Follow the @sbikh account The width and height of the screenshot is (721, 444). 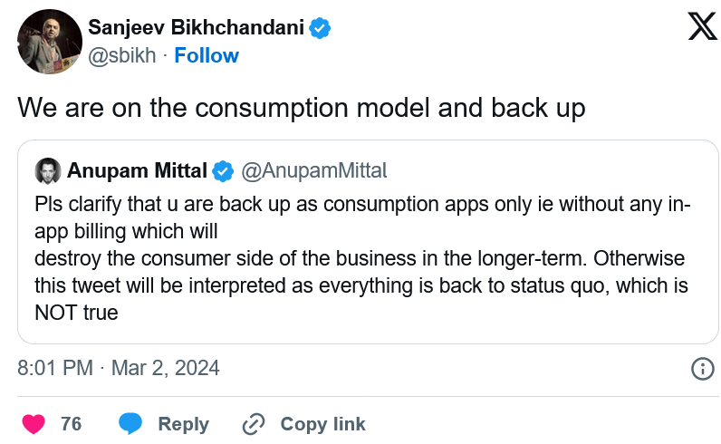point(207,55)
